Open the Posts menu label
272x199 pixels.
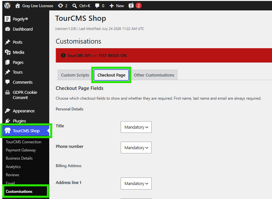point(18,42)
